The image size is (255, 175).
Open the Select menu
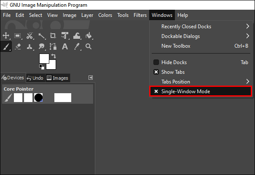35,15
